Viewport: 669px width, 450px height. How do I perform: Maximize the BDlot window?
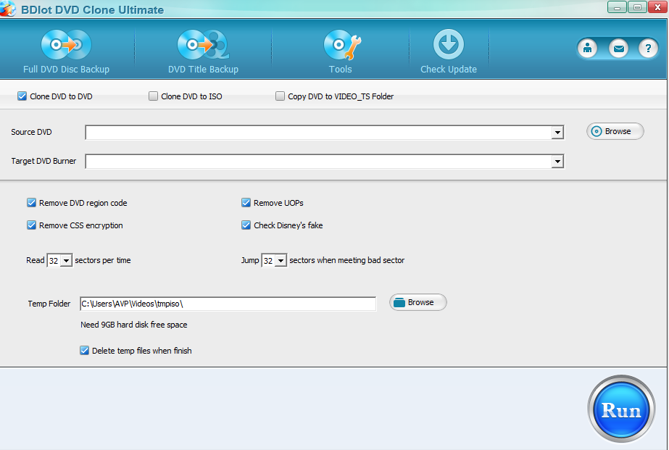click(637, 7)
